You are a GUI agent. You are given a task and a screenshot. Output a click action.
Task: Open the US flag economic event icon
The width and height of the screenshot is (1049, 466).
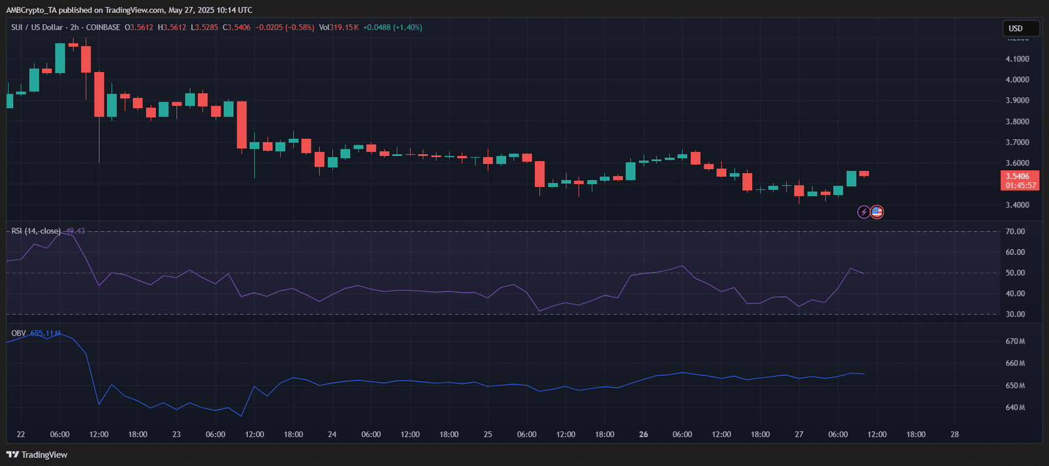click(877, 212)
